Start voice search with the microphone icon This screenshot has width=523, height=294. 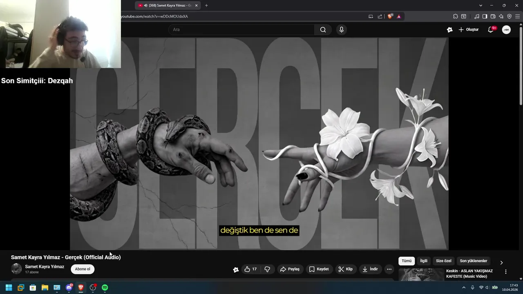point(342,29)
